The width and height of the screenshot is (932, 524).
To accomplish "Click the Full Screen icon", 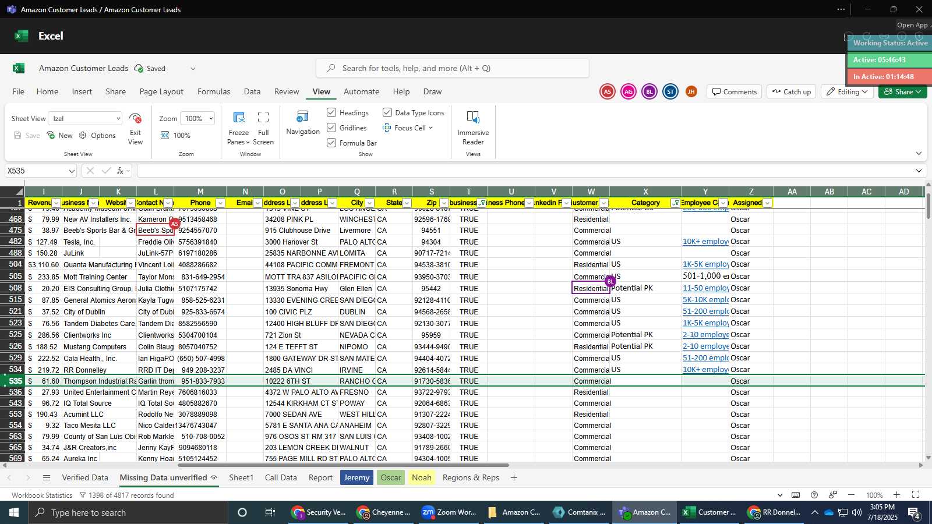I will [x=263, y=117].
